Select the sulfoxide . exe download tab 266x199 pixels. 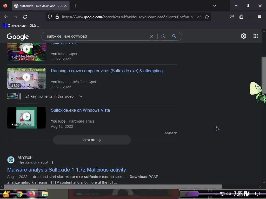(x=41, y=6)
